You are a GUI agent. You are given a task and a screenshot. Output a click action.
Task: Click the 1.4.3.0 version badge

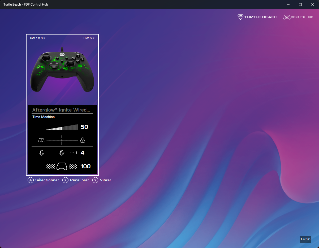point(305,239)
